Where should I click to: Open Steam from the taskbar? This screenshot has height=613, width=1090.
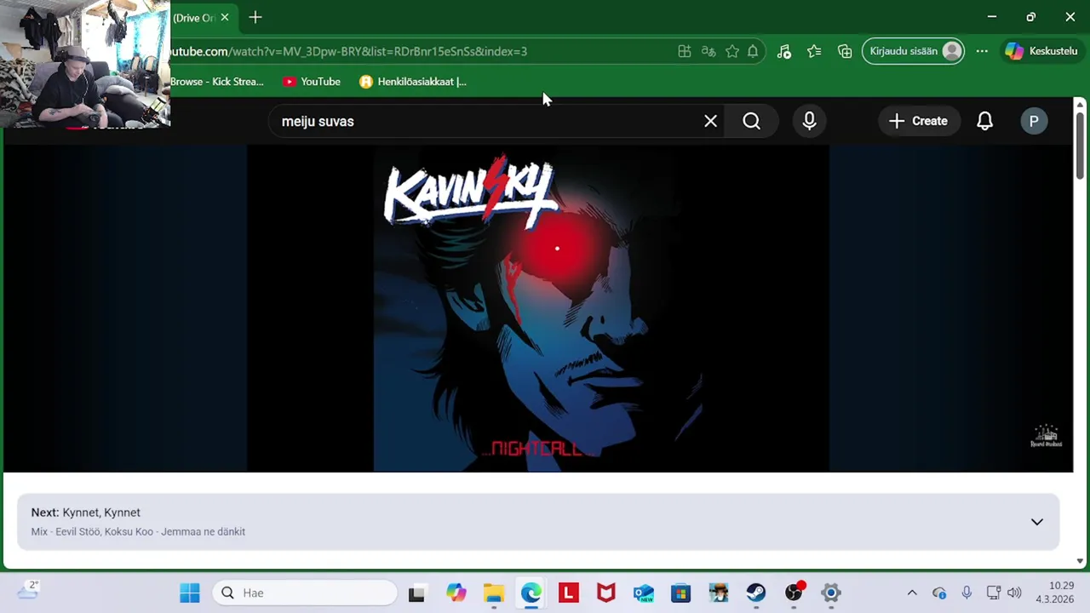click(756, 593)
